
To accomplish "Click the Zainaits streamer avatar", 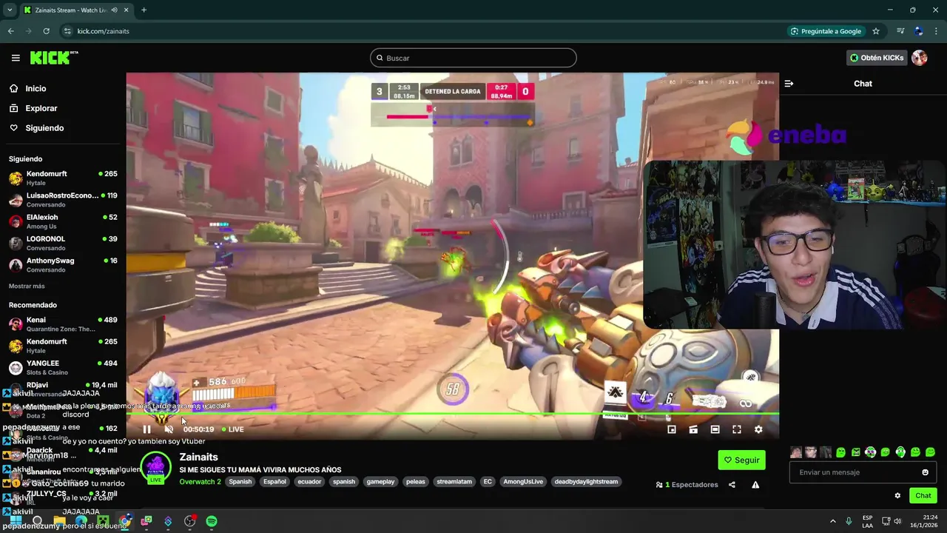I will [x=156, y=467].
